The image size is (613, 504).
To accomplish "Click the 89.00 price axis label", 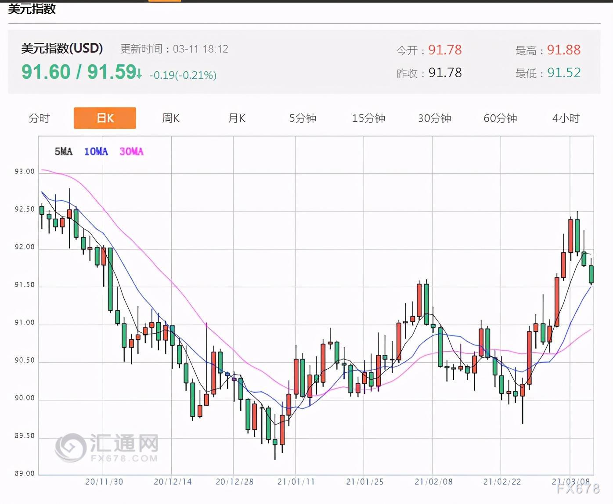I will coord(25,473).
